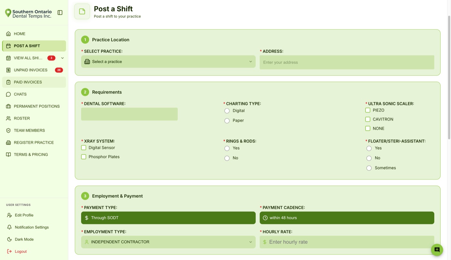Click the Terms & Pricing book icon

(8, 155)
